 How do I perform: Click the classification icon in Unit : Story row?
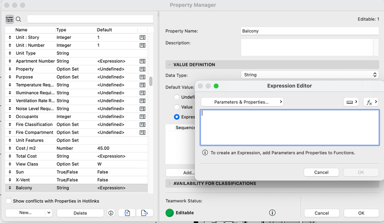point(143,38)
